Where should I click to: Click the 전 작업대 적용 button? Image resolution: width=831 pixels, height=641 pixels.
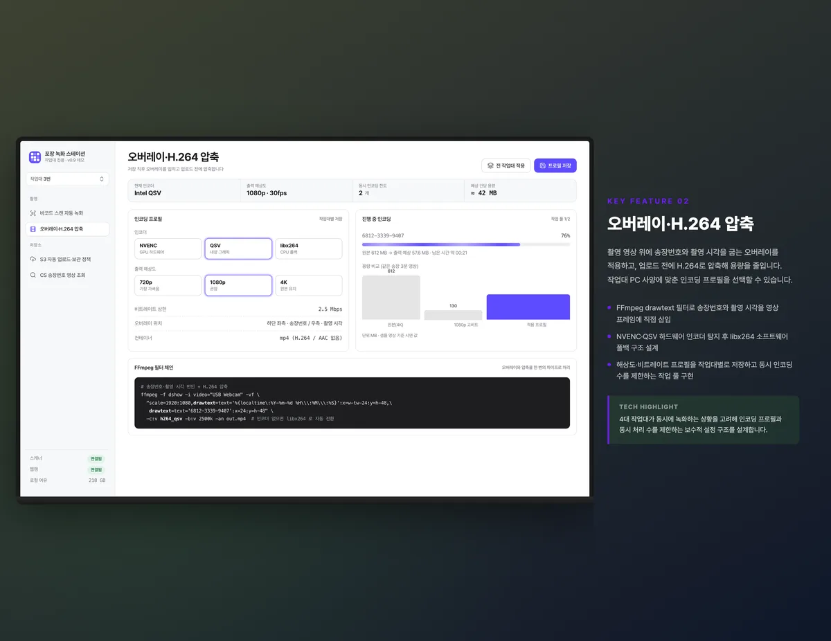click(506, 166)
